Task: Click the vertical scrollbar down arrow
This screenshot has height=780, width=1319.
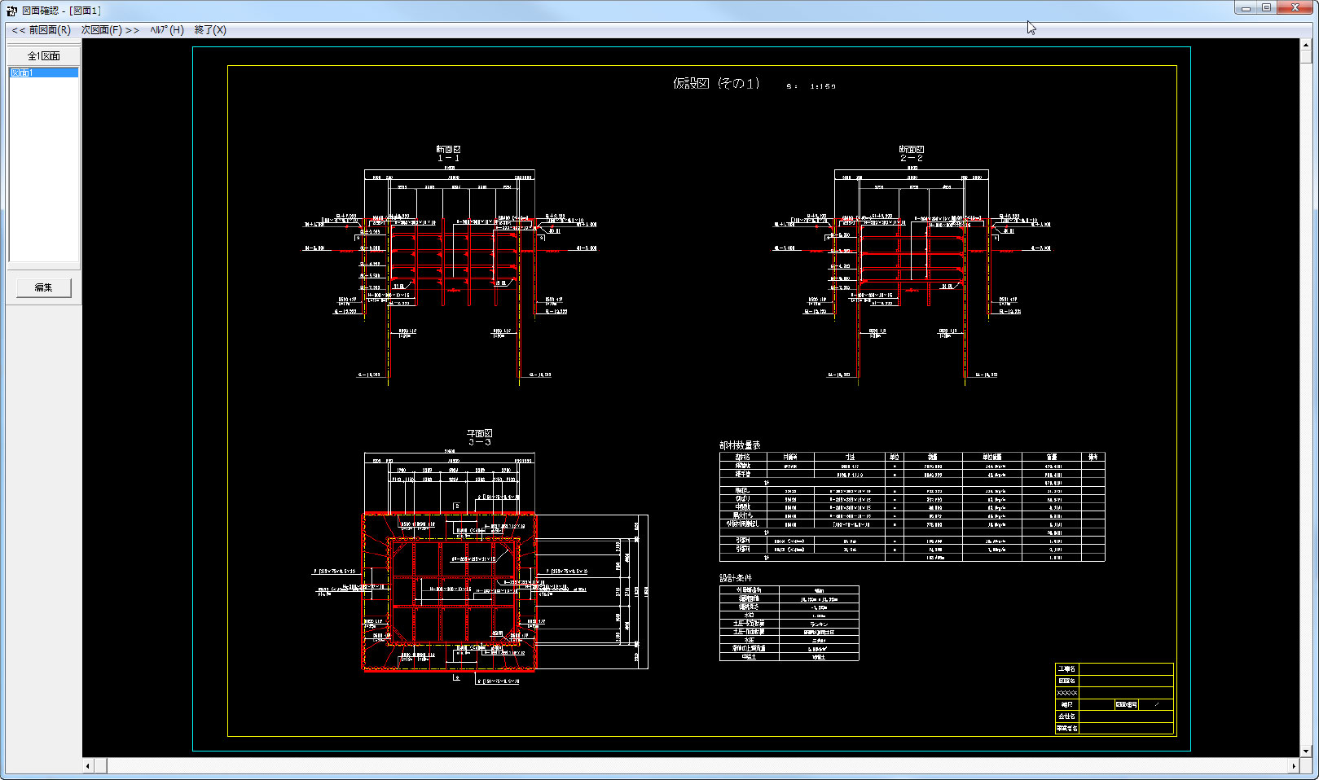Action: tap(1305, 752)
